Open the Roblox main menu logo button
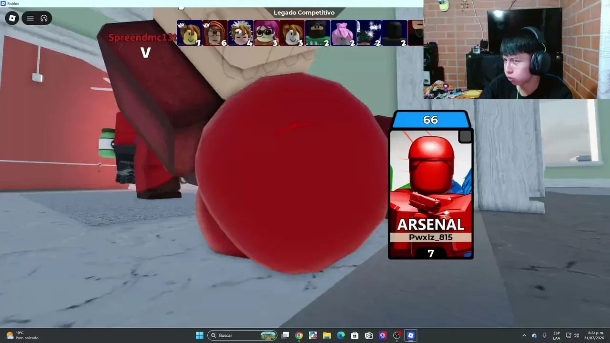This screenshot has height=343, width=610. pyautogui.click(x=12, y=18)
